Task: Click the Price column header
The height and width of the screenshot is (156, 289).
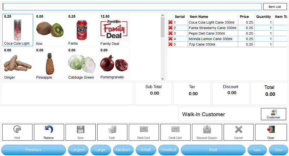Action: click(246, 17)
